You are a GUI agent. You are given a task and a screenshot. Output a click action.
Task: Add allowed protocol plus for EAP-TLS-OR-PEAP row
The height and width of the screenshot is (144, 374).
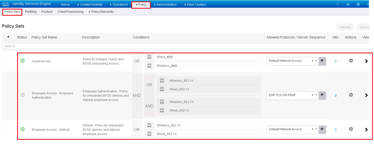(x=322, y=95)
